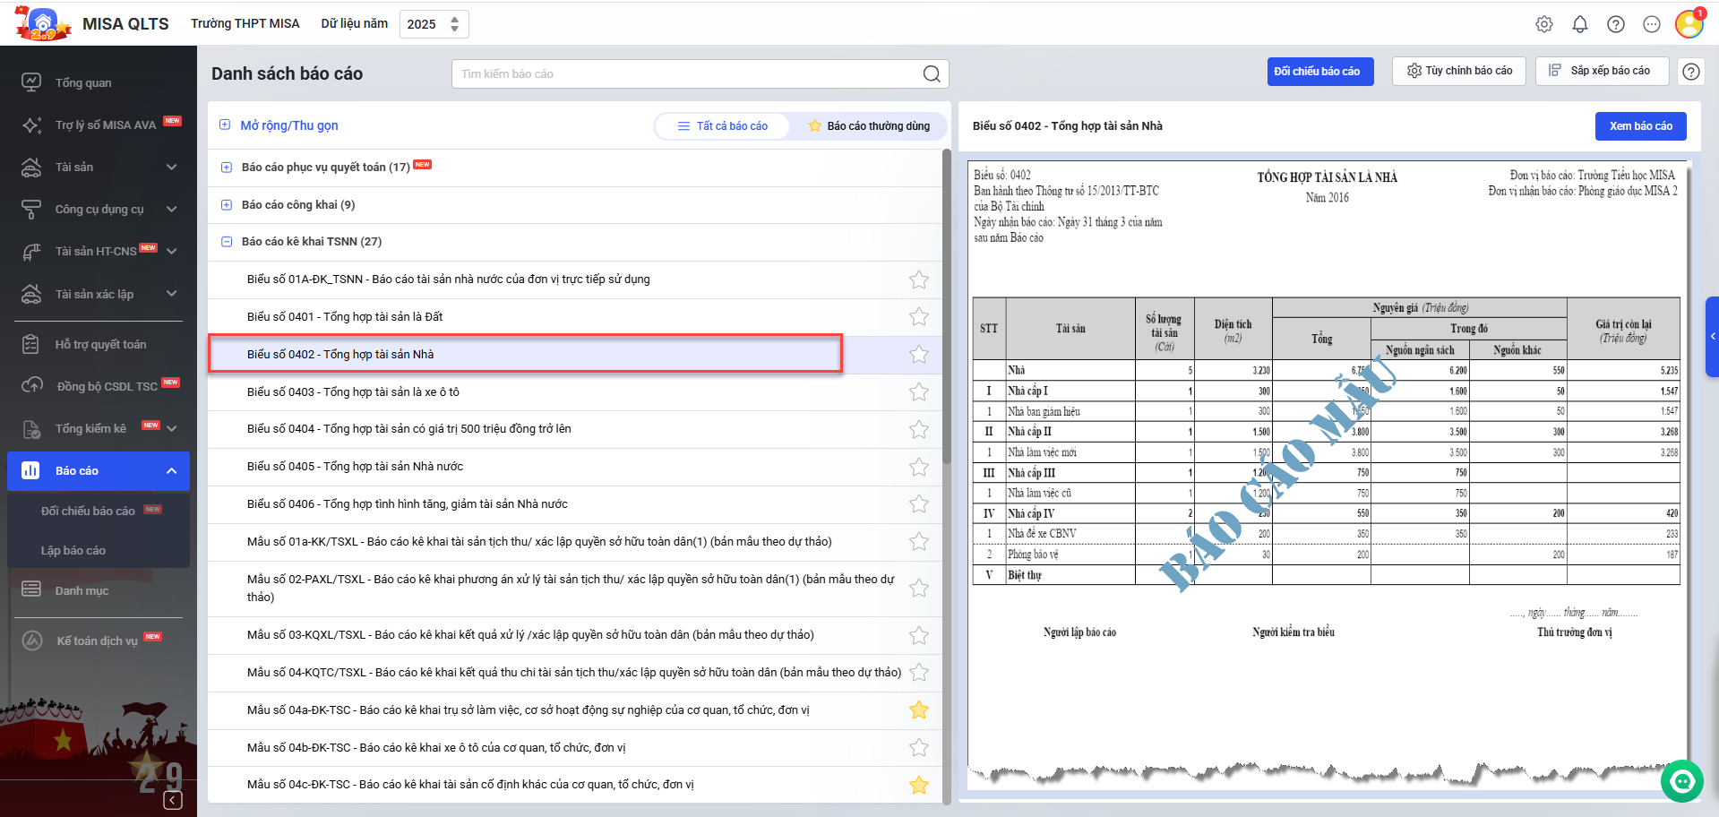Click the search magnifier icon

pyautogui.click(x=932, y=74)
